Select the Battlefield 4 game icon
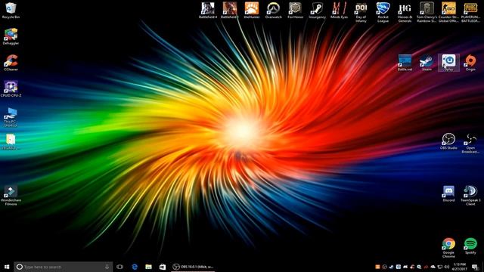This screenshot has width=484, height=272. [x=208, y=10]
